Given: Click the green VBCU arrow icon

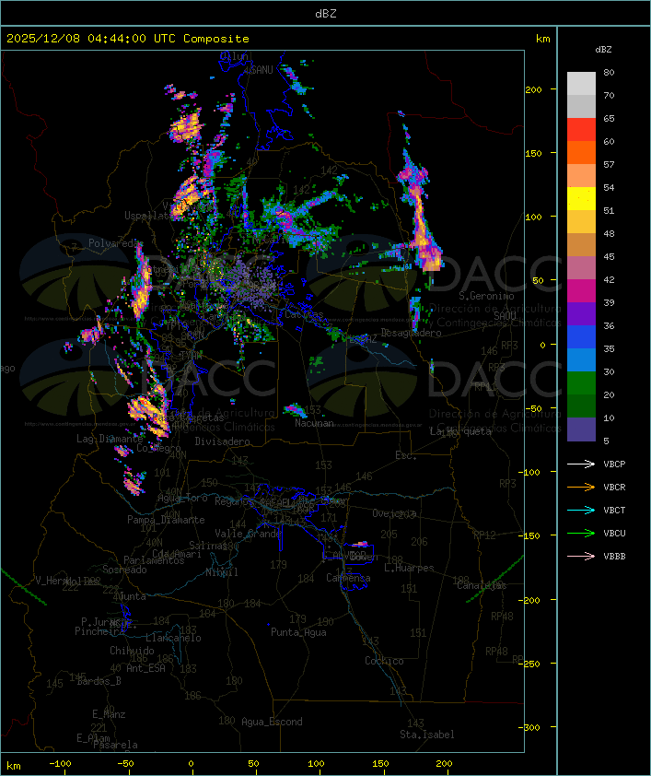Looking at the screenshot, I should (x=581, y=533).
